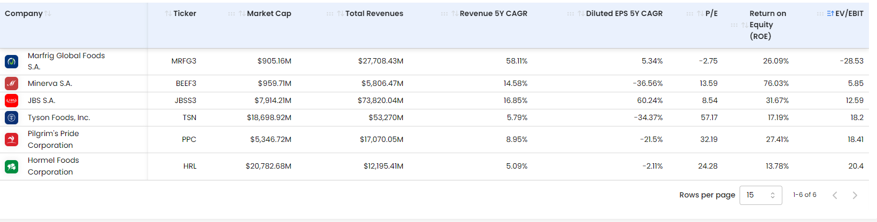Open Hormel Foods logo icon

coord(12,166)
